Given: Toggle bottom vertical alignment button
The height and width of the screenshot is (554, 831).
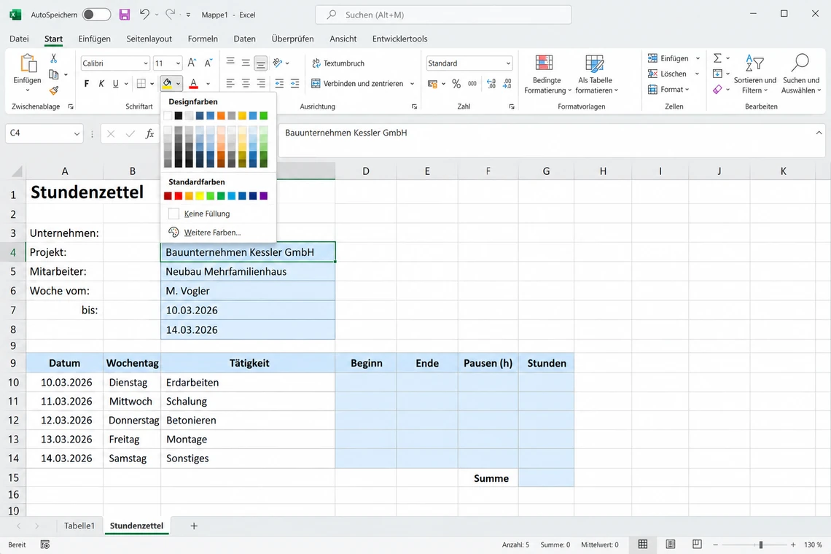Looking at the screenshot, I should click(x=261, y=63).
